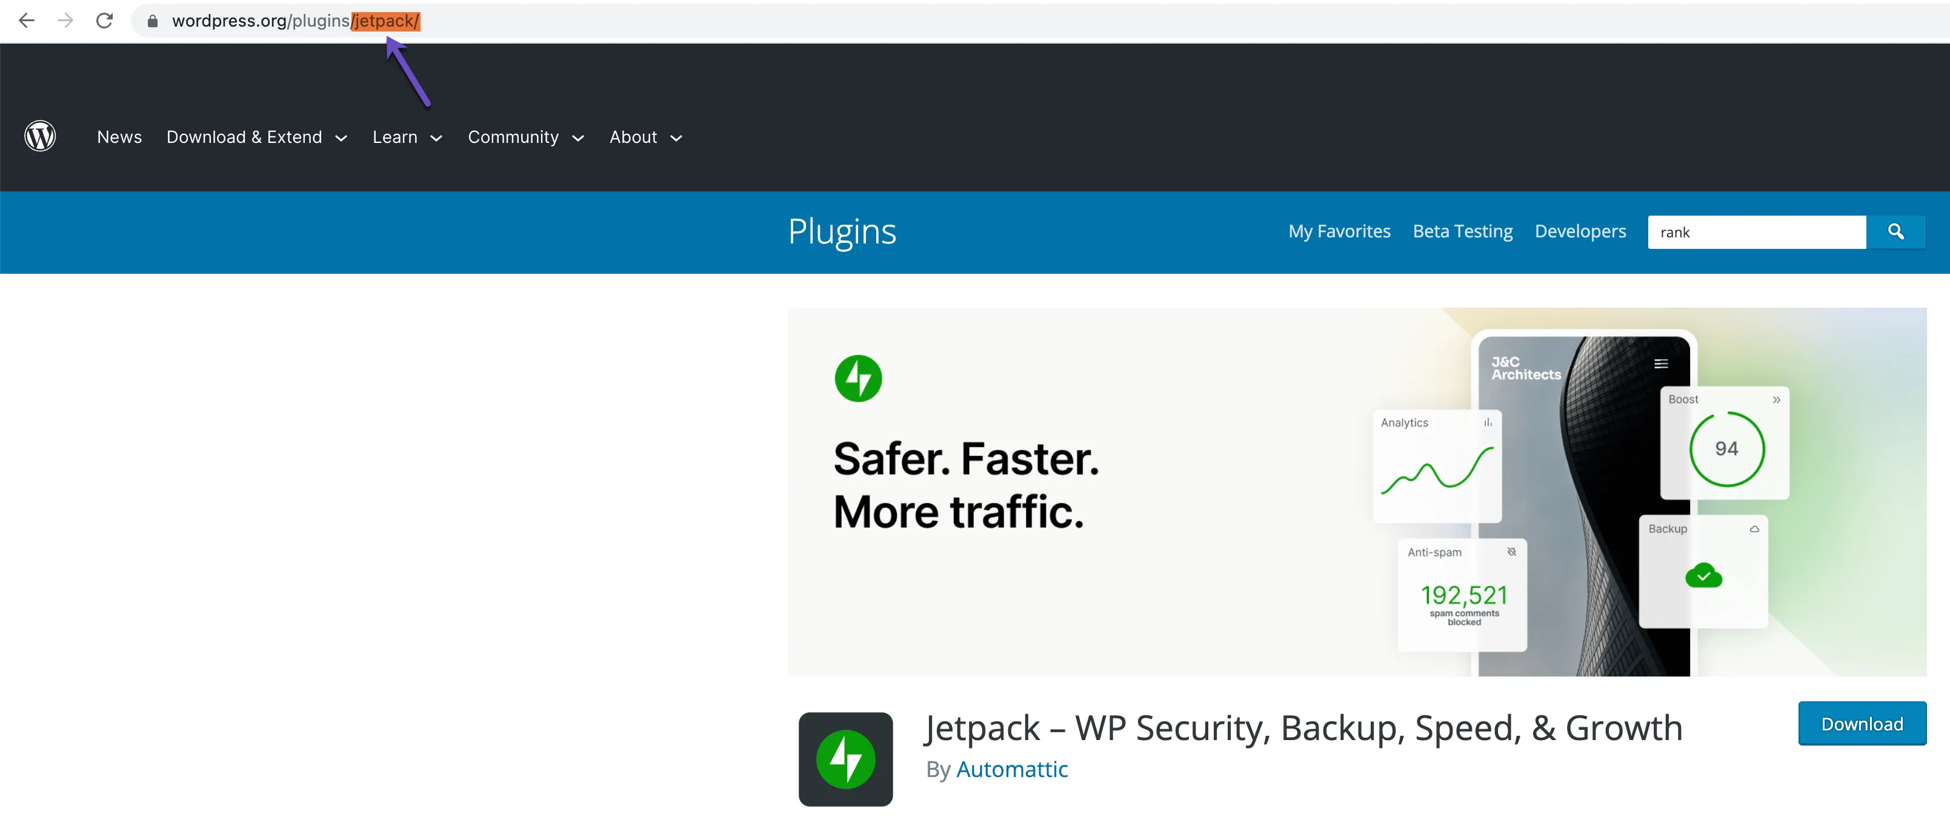Click the WordPress logo
1950x837 pixels.
click(40, 136)
